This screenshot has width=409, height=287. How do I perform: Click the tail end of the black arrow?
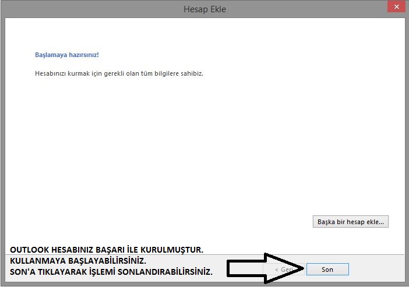coord(231,269)
